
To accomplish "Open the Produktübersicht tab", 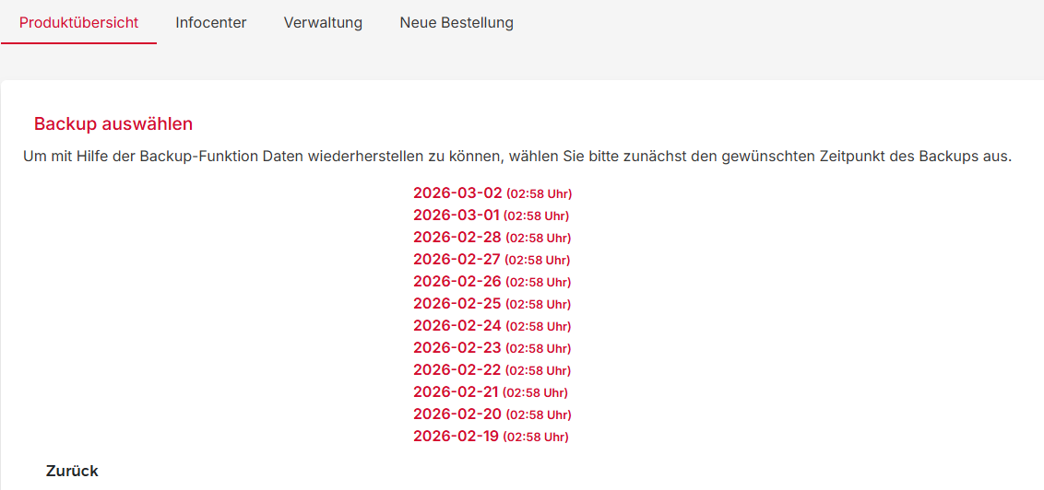I will tap(78, 23).
